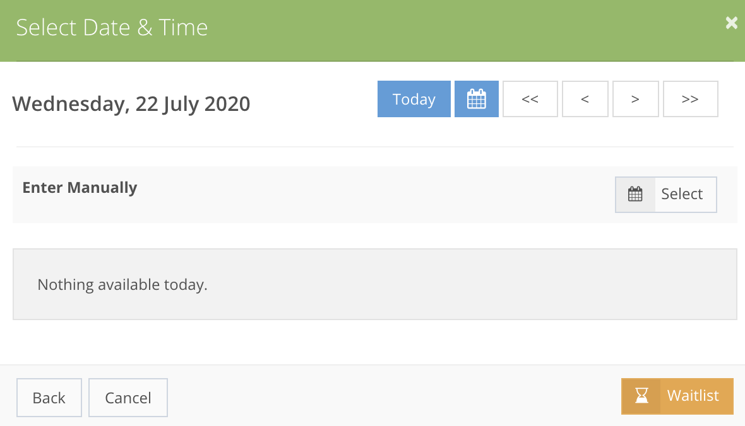
Task: Click the calendar icon next to Select
Action: (x=635, y=194)
